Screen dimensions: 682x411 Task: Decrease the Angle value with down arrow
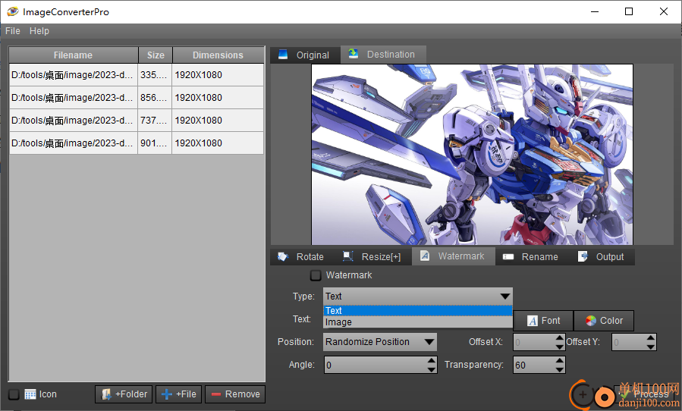point(431,369)
